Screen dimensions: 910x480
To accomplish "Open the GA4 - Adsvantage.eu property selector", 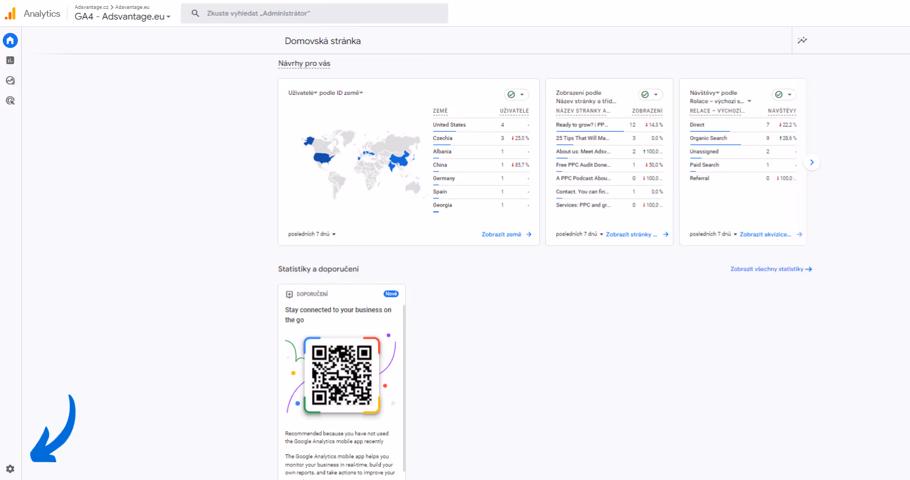I will click(123, 17).
